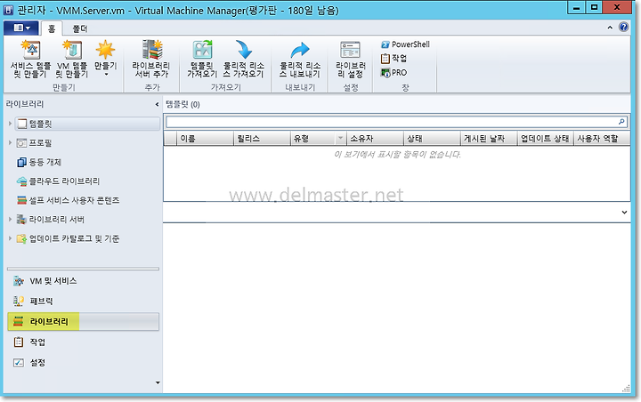Select 라이브러리 서버 tree item
The image size is (641, 402).
click(x=50, y=220)
